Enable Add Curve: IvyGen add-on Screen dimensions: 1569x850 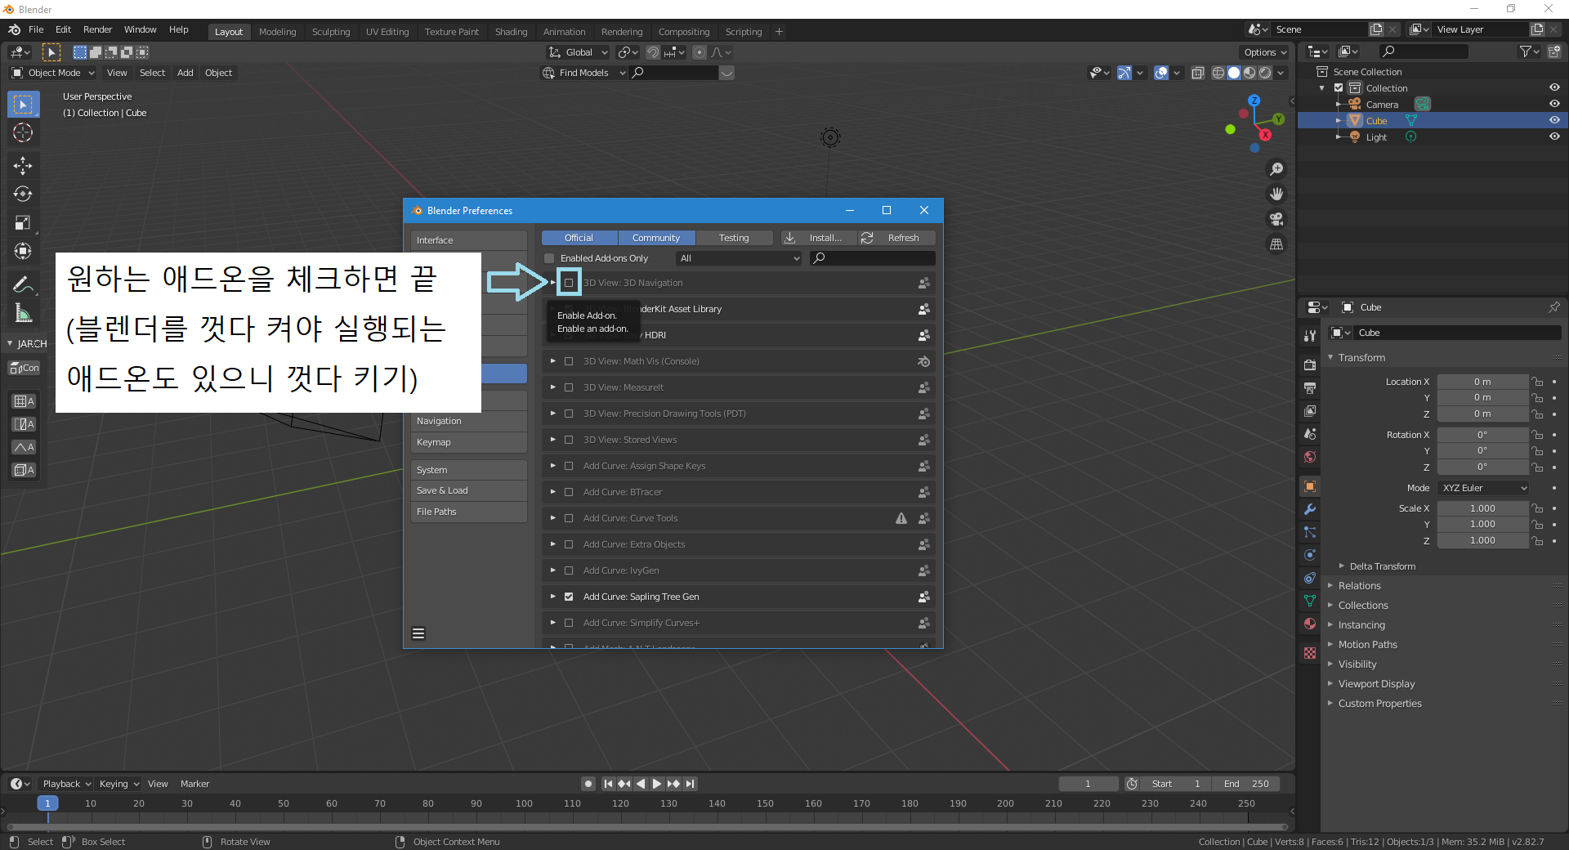(x=569, y=570)
